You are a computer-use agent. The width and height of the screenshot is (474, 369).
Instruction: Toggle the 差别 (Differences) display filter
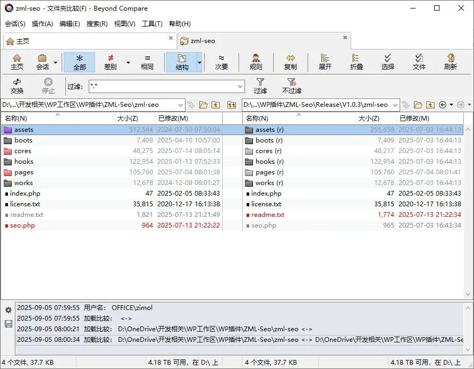[111, 62]
